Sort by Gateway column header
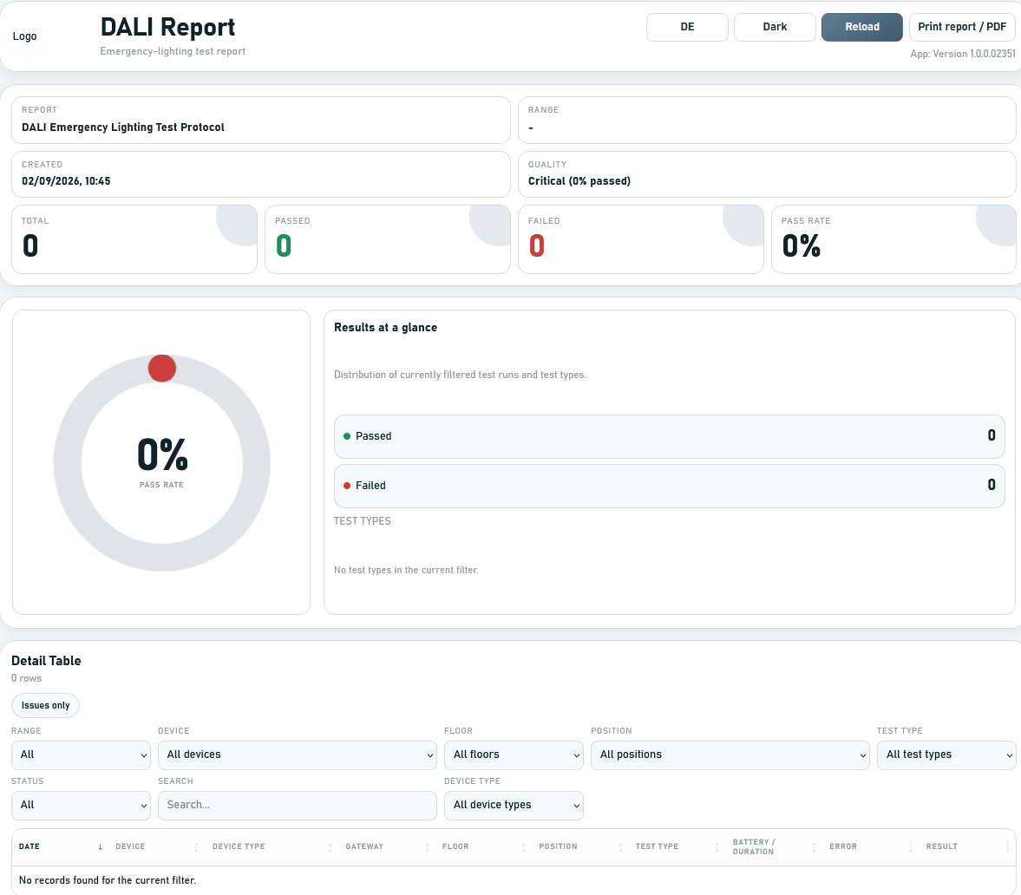The width and height of the screenshot is (1021, 895). coord(387,846)
